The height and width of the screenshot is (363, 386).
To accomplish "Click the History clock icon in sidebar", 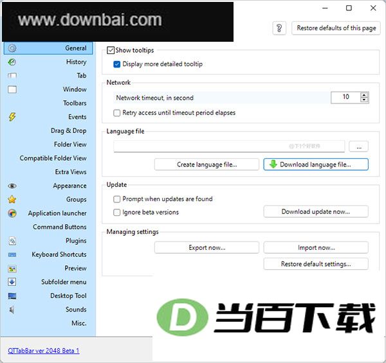I will coord(12,62).
